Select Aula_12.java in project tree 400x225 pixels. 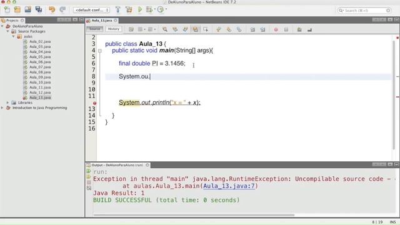coord(40,92)
